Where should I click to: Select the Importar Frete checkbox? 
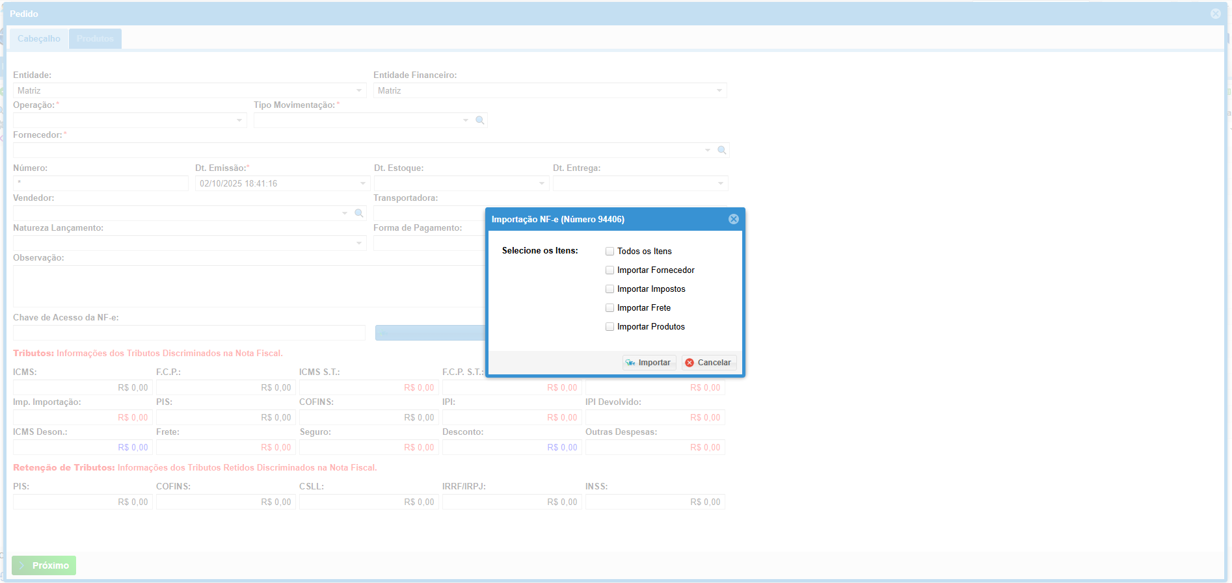tap(609, 308)
